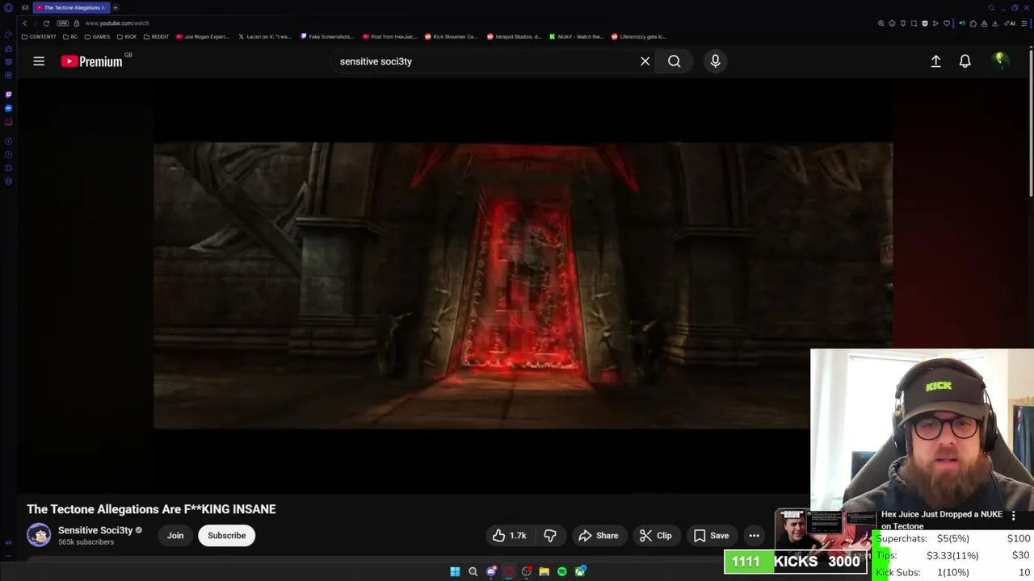
Task: Open the account avatar menu
Action: [1000, 61]
